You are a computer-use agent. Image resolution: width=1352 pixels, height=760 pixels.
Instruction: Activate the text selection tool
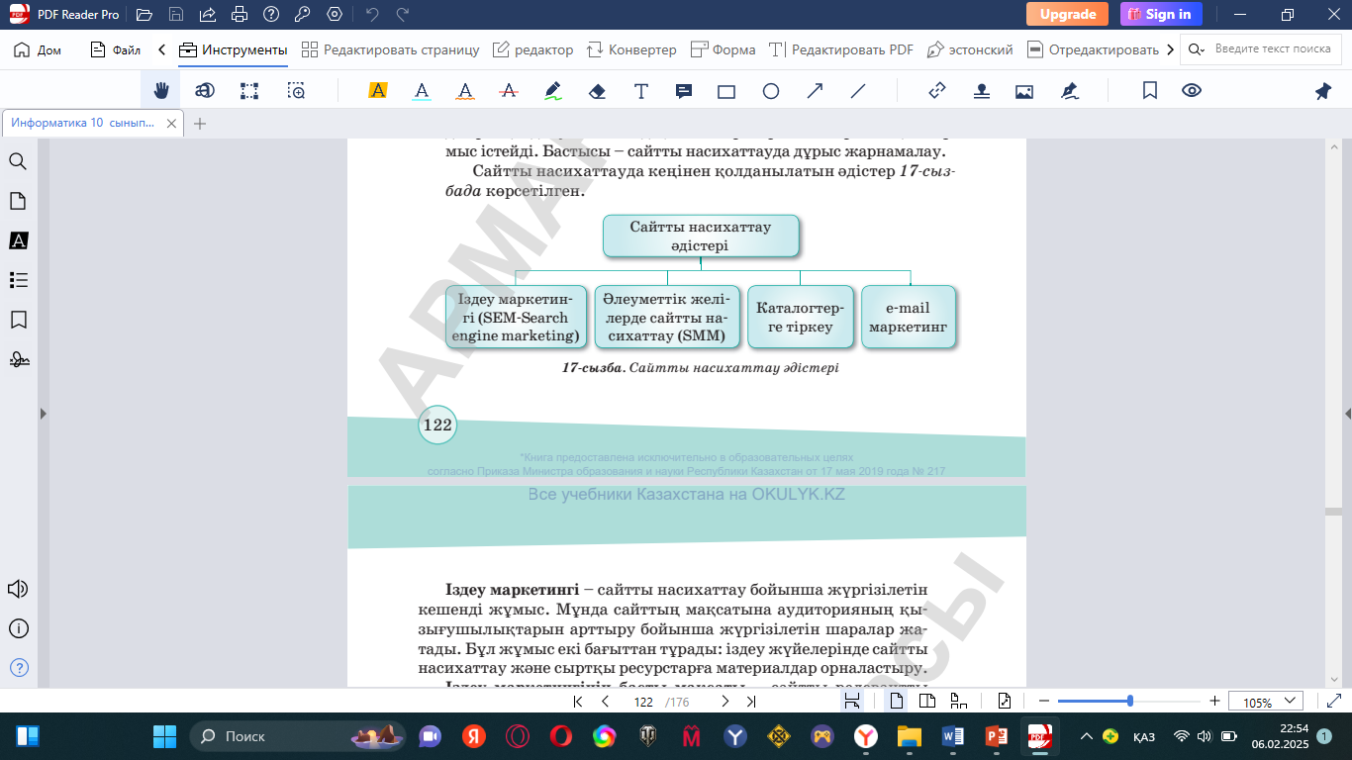pyautogui.click(x=205, y=91)
